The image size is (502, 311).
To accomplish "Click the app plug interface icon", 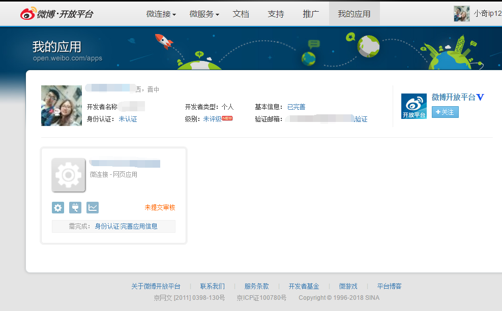I will click(75, 208).
